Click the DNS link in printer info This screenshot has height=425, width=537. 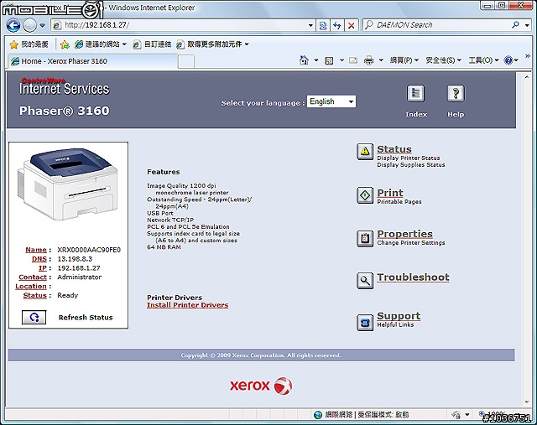[39, 259]
